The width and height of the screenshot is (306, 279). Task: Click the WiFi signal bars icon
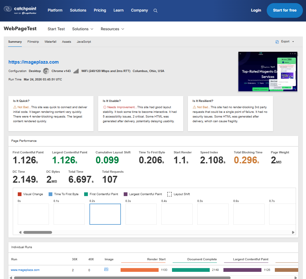coord(76,71)
